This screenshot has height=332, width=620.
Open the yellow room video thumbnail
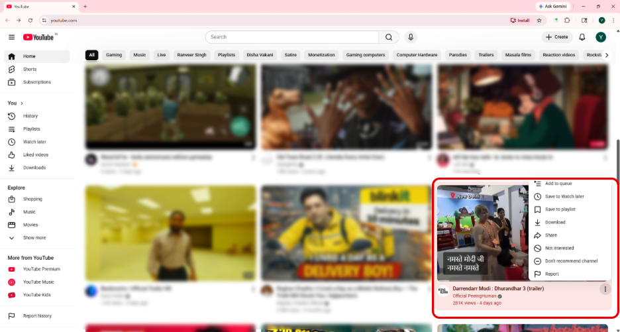coord(171,233)
